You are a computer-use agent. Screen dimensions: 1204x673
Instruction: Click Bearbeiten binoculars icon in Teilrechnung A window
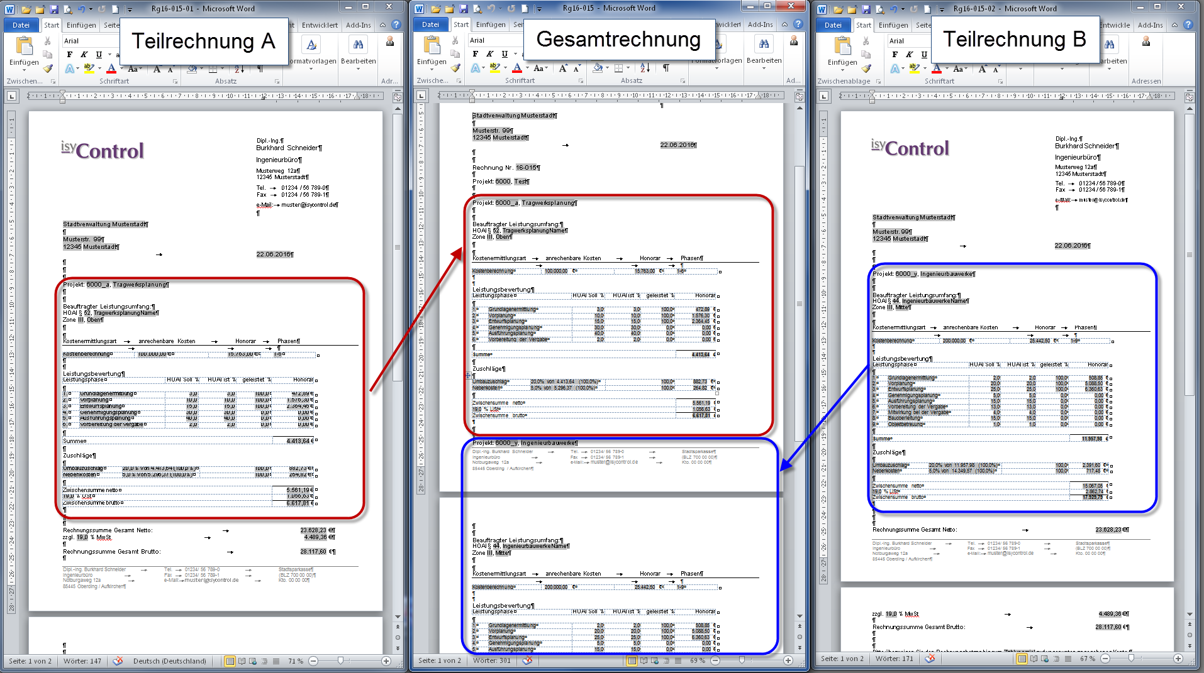358,45
